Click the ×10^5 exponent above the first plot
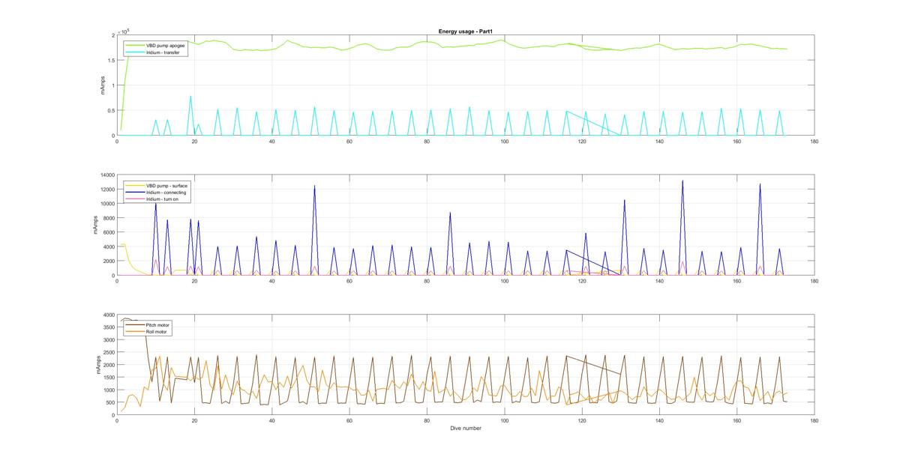Viewport: 900px width, 466px height. (124, 31)
